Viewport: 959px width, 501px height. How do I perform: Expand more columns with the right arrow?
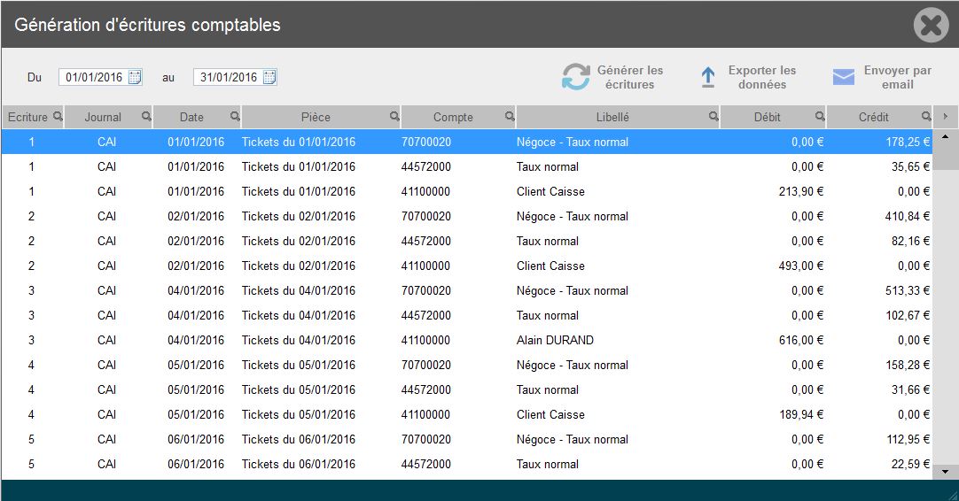[x=946, y=116]
